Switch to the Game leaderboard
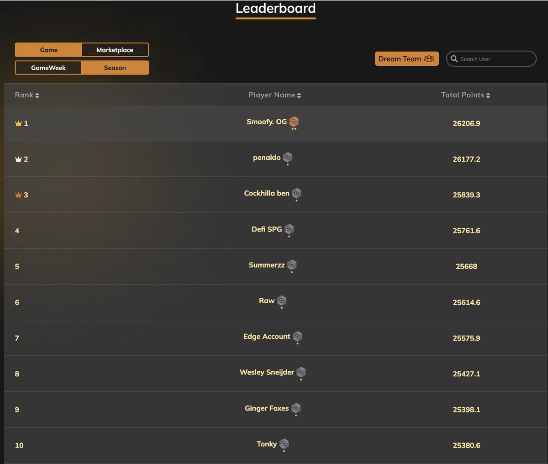 [x=48, y=50]
